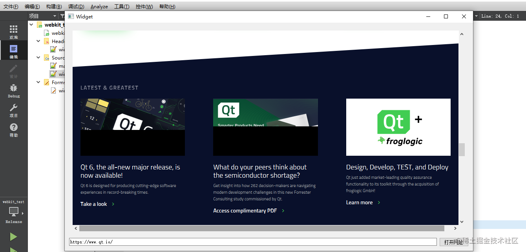Click the web view scroll down arrow

(x=462, y=222)
